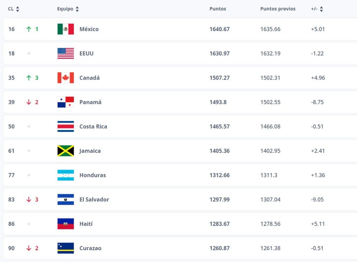The height and width of the screenshot is (262, 357).
Task: Click the El Salvador flag icon
Action: 66,199
